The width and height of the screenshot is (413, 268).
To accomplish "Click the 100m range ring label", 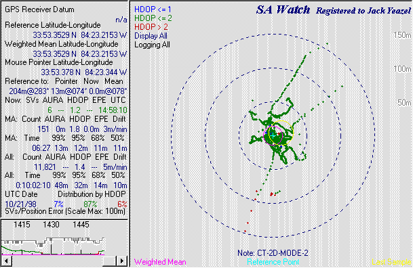I will click(x=402, y=69).
